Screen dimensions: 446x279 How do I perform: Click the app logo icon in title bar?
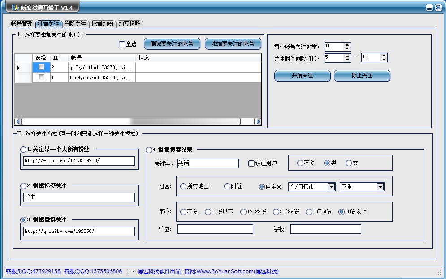[15, 7]
